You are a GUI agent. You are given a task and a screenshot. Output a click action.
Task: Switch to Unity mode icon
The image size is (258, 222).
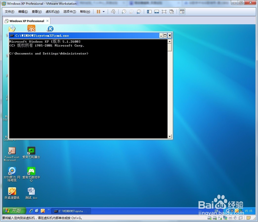(172, 12)
